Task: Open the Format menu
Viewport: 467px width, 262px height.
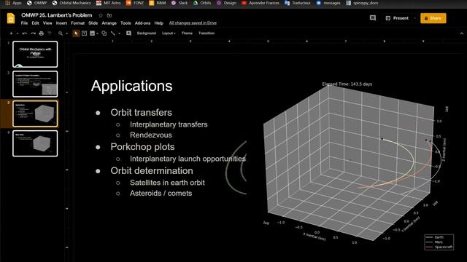Action: 78,23
